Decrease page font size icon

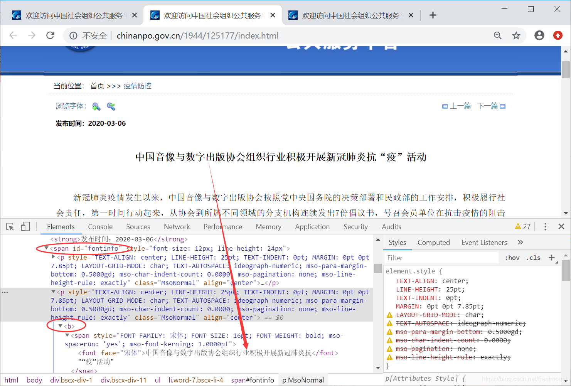[111, 106]
